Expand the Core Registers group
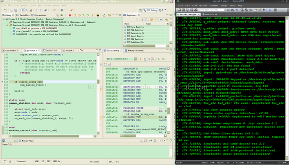Screen dimensions: 289x165 coord(125,27)
